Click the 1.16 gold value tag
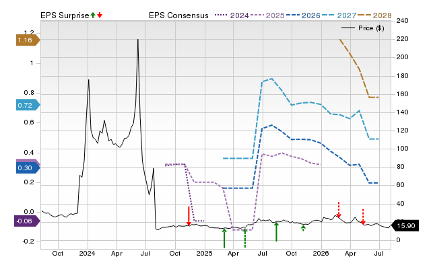Image resolution: width=431 pixels, height=257 pixels. click(28, 40)
